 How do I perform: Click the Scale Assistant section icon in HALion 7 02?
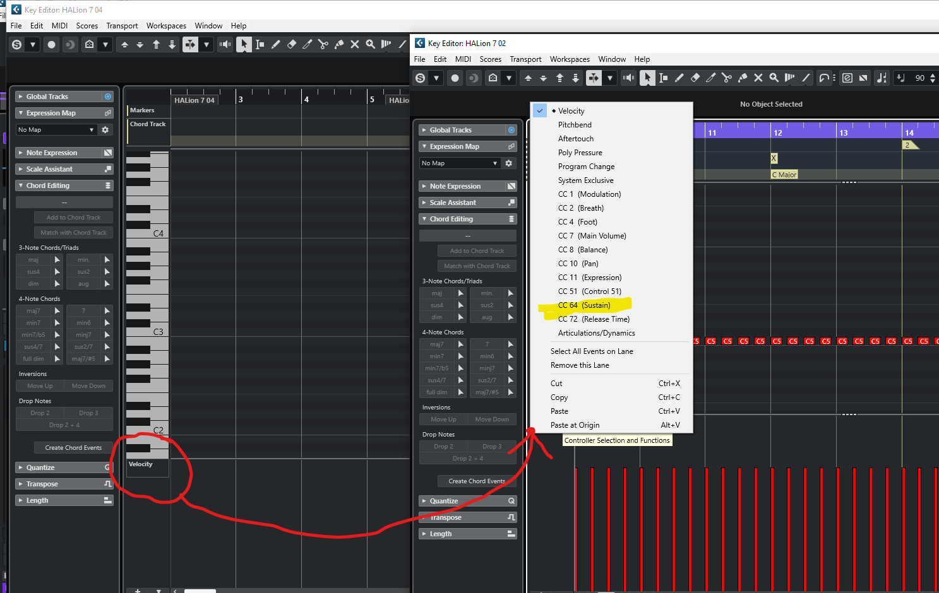[x=511, y=203]
